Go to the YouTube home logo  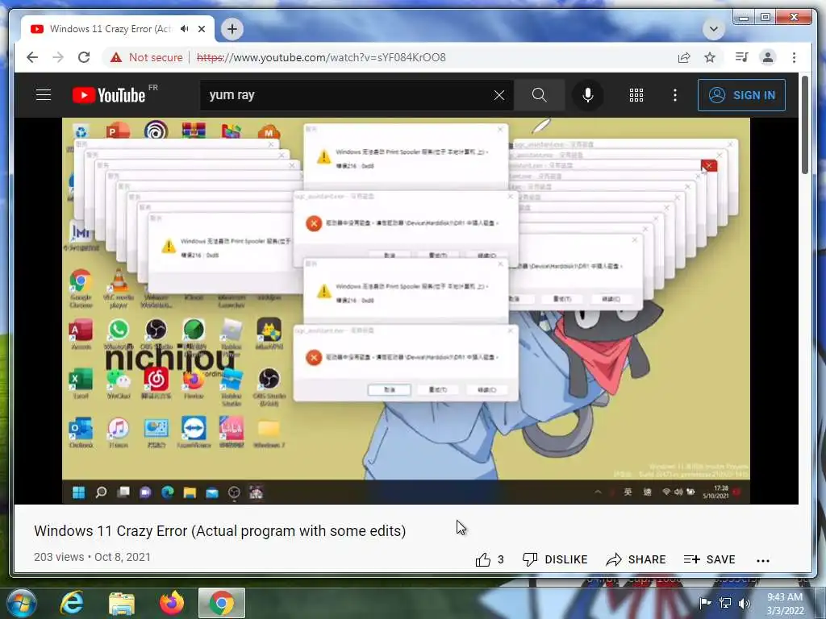(x=109, y=95)
